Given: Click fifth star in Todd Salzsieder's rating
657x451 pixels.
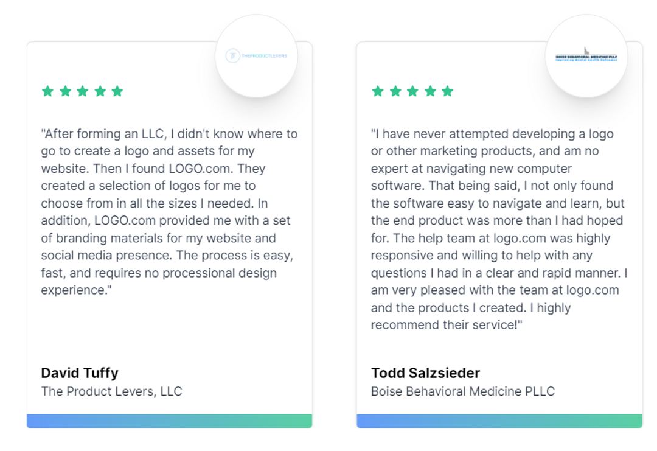Looking at the screenshot, I should 448,91.
